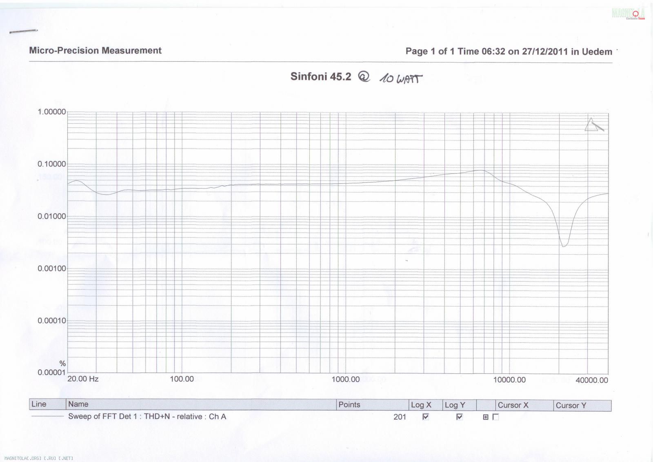The height and width of the screenshot is (462, 653).
Task: Click the Name column header
Action: [x=78, y=404]
